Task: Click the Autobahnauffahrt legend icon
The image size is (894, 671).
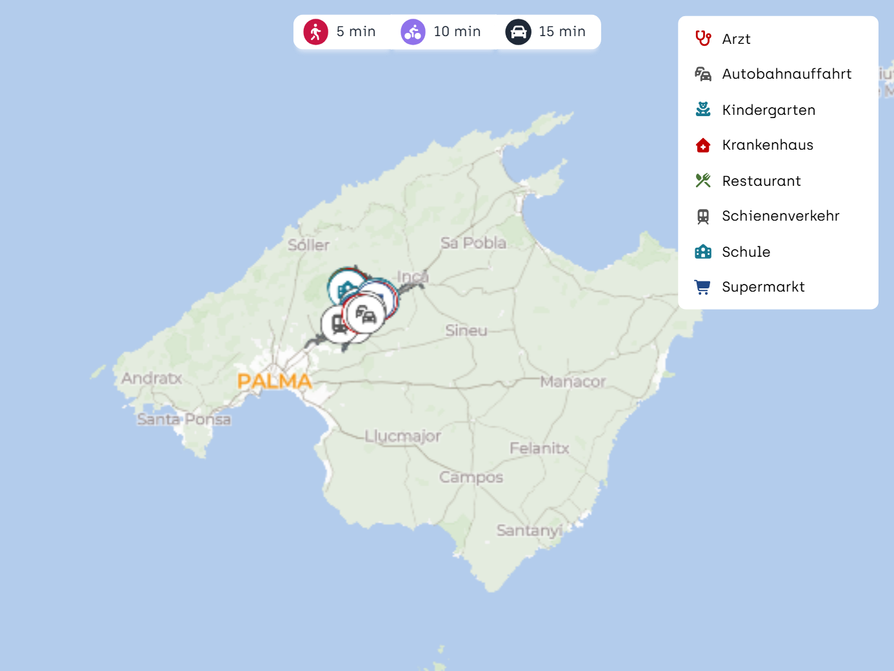Action: (x=703, y=74)
